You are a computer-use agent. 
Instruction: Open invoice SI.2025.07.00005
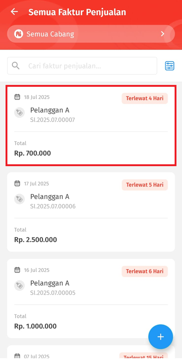[x=91, y=299]
